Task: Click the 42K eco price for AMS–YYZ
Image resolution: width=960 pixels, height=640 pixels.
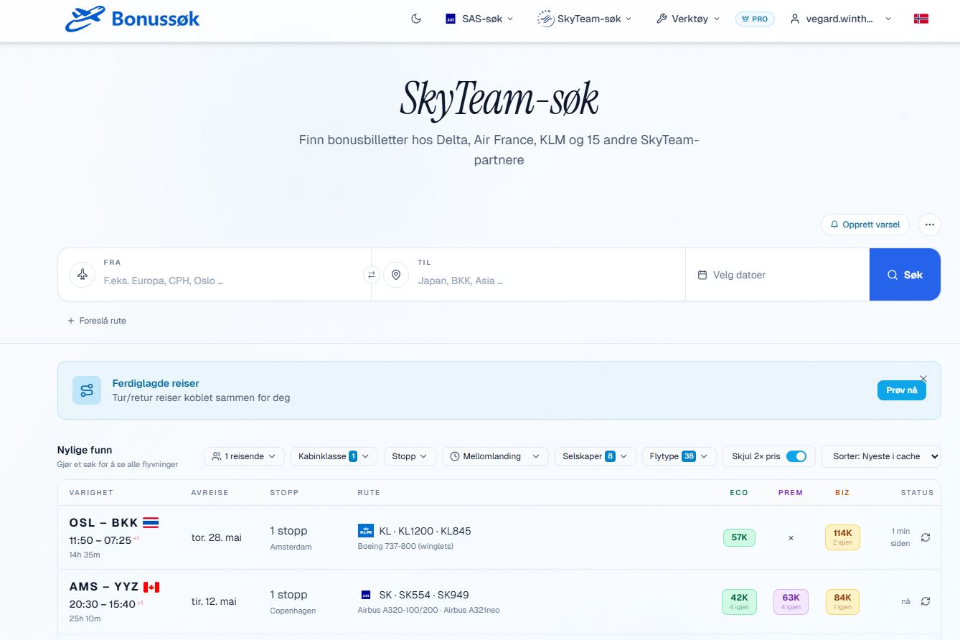Action: point(739,601)
